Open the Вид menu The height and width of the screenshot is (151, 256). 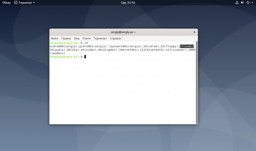[x=77, y=38]
